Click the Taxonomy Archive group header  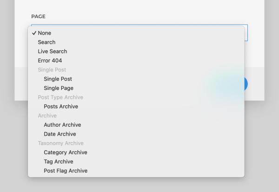[x=60, y=143]
